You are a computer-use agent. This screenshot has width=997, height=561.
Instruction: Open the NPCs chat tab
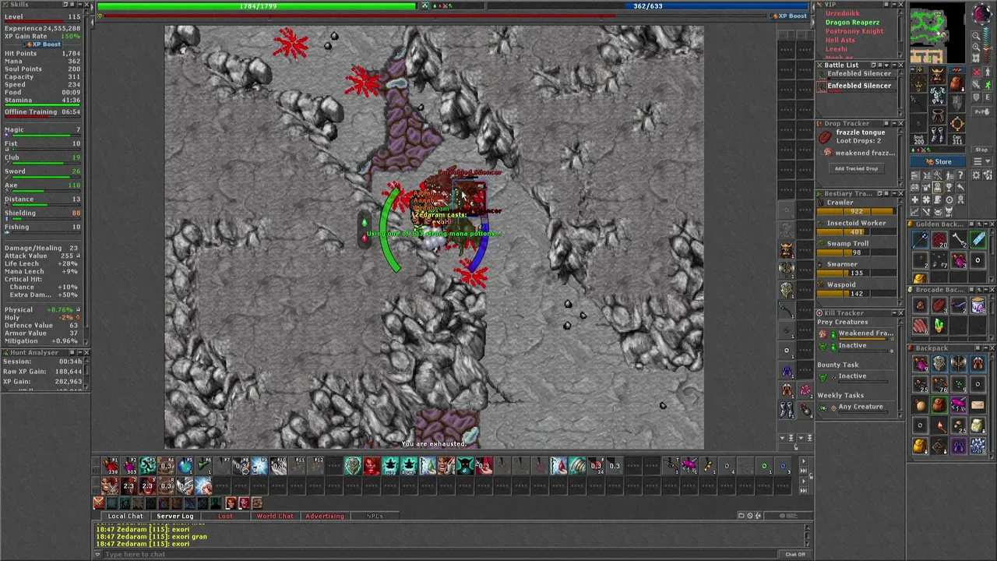tap(375, 516)
